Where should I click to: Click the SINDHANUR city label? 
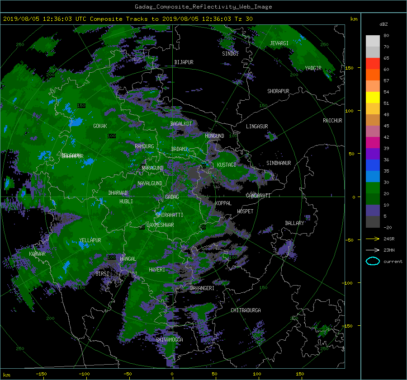coord(279,163)
